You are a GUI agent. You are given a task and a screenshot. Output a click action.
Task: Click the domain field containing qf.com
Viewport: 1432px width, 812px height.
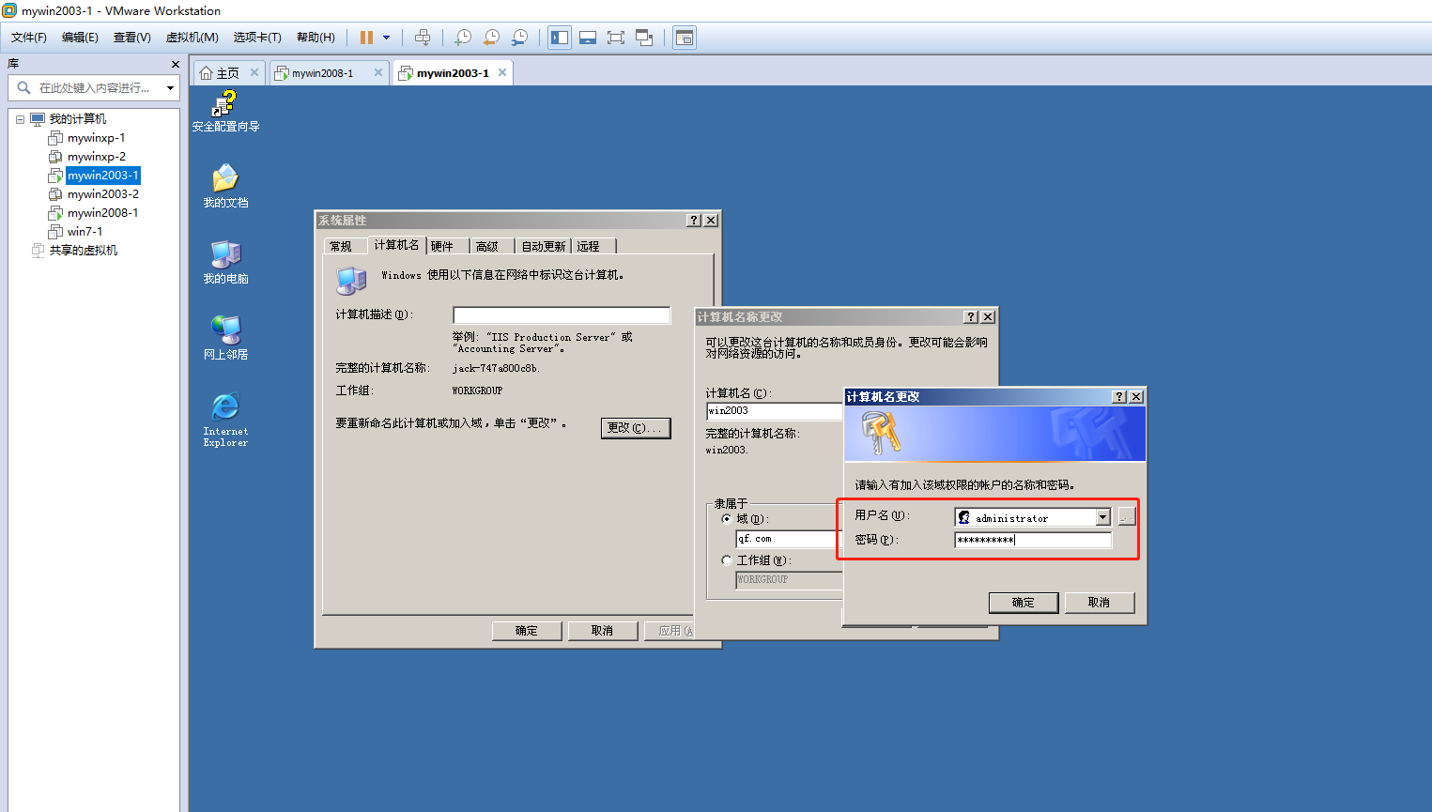tap(790, 539)
